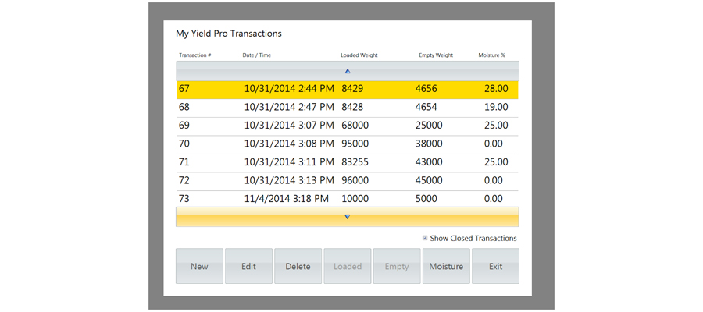
Task: Click empty weight 25000
Action: tap(429, 126)
